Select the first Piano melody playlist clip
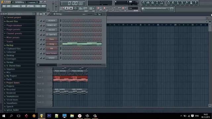 [x=62, y=73]
